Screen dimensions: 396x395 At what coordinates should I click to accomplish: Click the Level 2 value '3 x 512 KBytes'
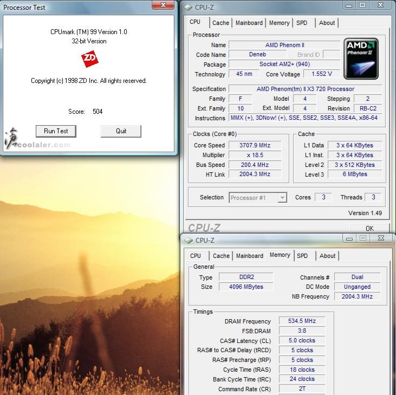pos(355,165)
